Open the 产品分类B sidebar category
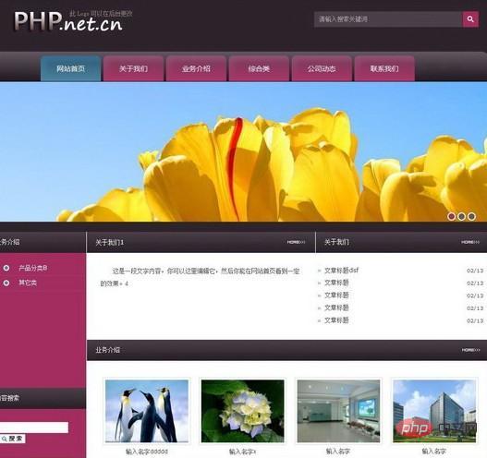This screenshot has width=487, height=458. [x=33, y=268]
